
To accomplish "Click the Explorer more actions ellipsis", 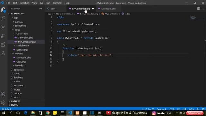I will tap(41, 9).
